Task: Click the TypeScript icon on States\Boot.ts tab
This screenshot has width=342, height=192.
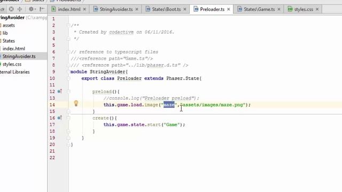Action: [148, 9]
